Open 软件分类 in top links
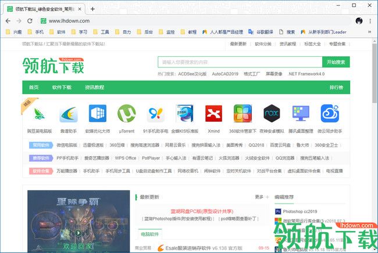Image resolution: width=378 pixels, height=253 pixels. click(263, 44)
